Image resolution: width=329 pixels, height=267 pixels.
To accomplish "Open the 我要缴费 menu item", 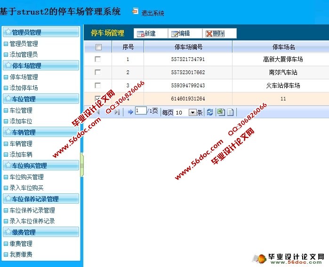I will (21, 254).
